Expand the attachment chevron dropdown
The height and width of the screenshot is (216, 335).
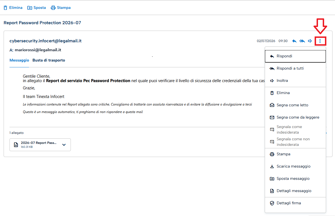click(x=64, y=145)
